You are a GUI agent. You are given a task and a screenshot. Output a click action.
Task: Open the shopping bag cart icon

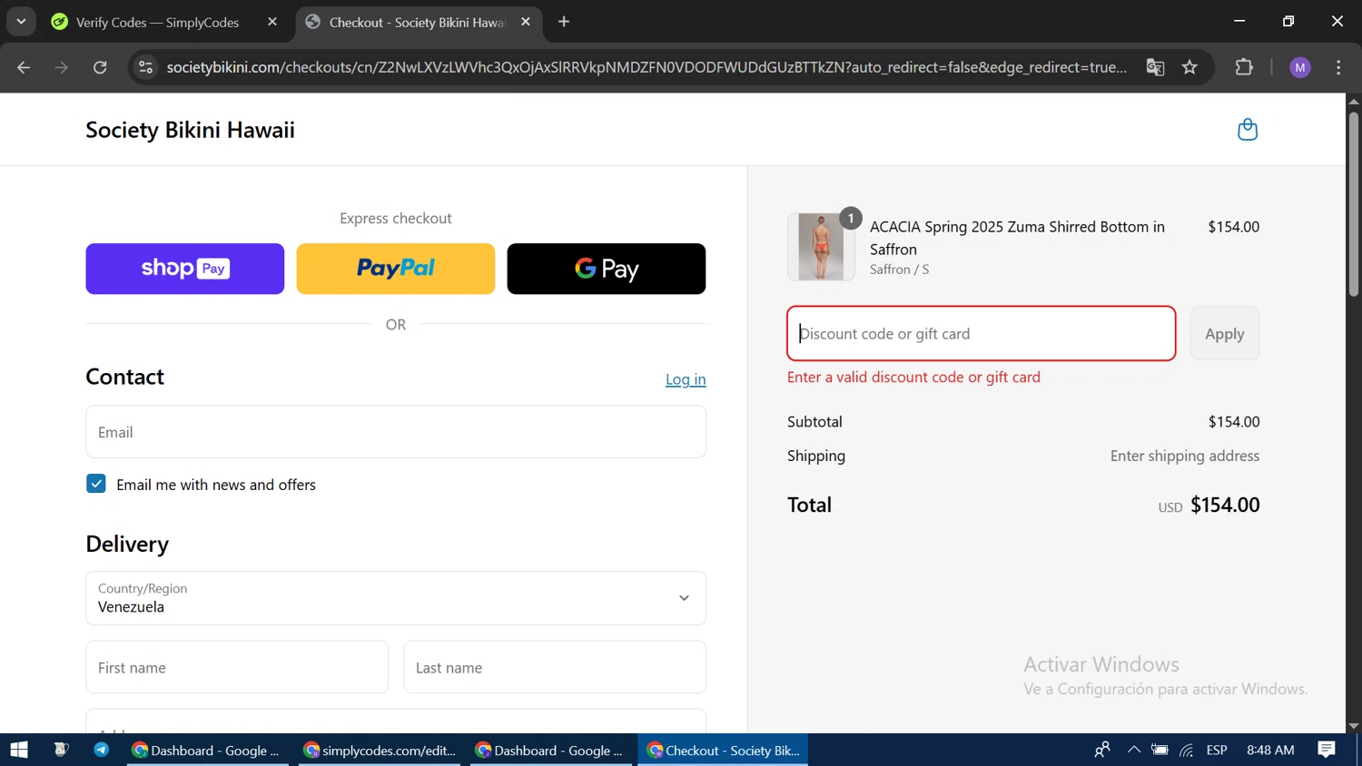click(1248, 130)
